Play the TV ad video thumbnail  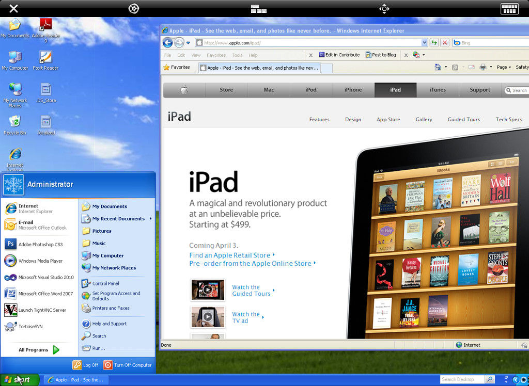208,317
